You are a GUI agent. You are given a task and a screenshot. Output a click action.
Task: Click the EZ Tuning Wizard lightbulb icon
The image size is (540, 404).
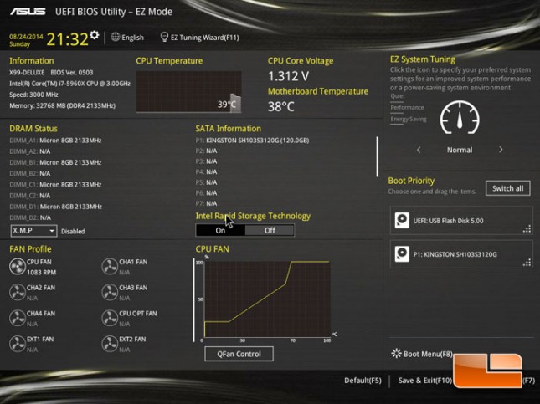164,37
